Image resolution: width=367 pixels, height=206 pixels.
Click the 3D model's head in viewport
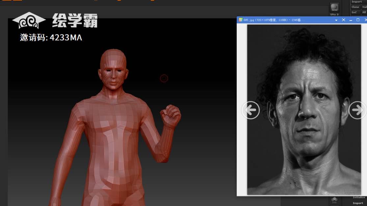114,69
